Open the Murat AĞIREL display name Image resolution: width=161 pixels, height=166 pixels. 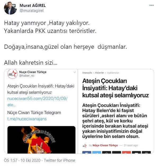(33, 6)
